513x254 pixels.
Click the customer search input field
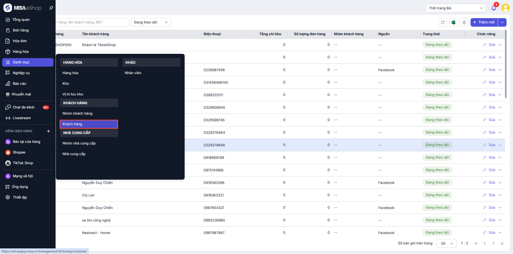(x=91, y=22)
